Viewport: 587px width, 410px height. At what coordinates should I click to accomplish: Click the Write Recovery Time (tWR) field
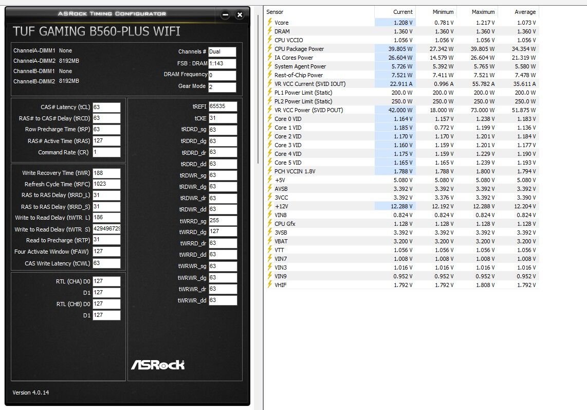coord(107,173)
